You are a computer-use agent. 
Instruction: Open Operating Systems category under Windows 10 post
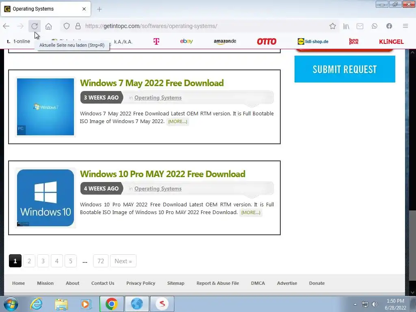tap(158, 188)
